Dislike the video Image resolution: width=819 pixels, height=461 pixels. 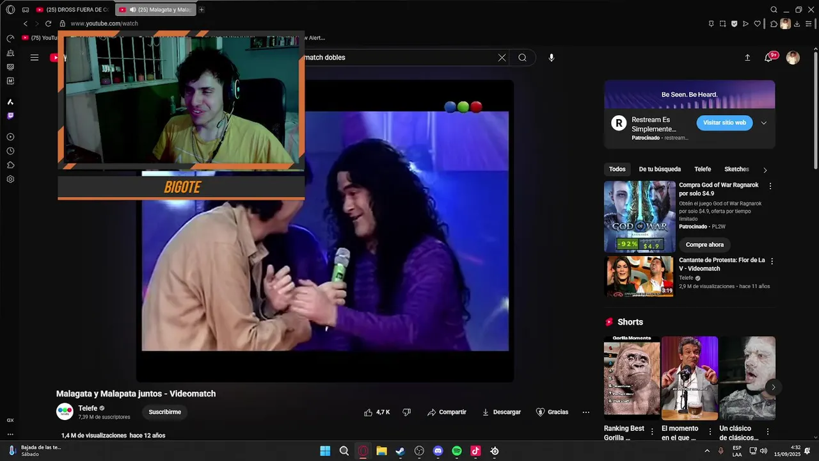406,412
